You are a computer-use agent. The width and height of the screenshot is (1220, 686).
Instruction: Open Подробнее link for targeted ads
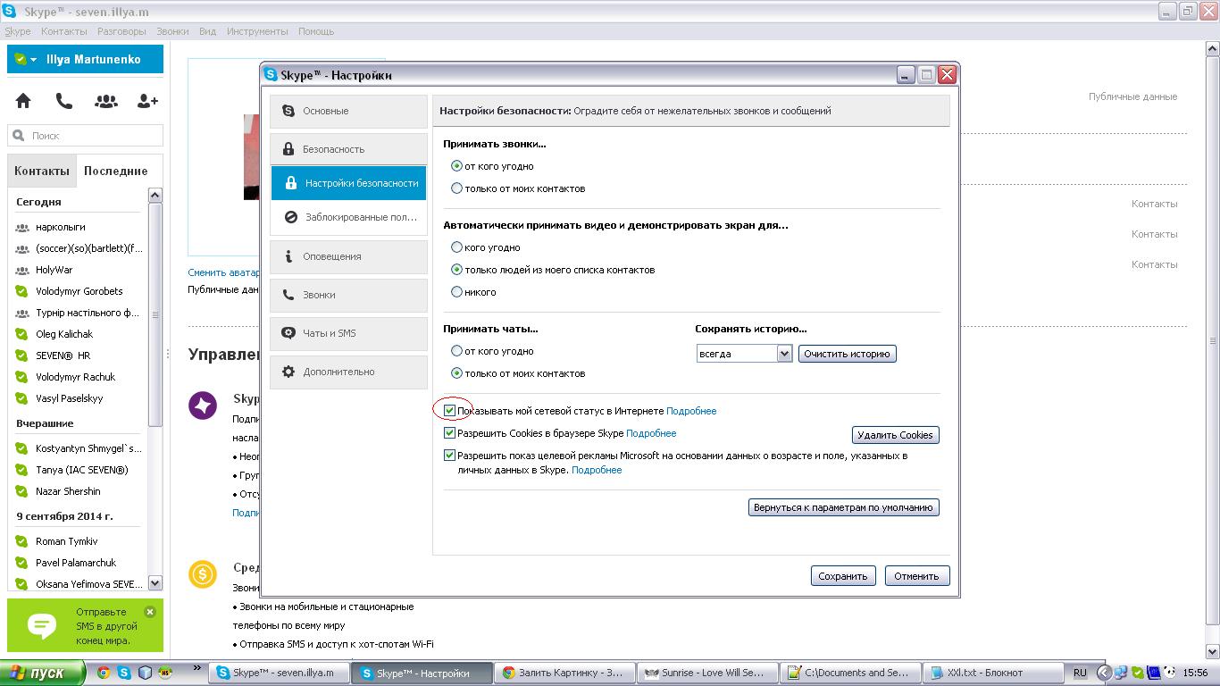click(x=597, y=470)
